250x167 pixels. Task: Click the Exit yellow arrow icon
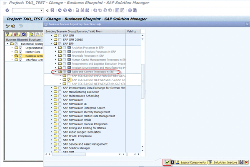65,10
